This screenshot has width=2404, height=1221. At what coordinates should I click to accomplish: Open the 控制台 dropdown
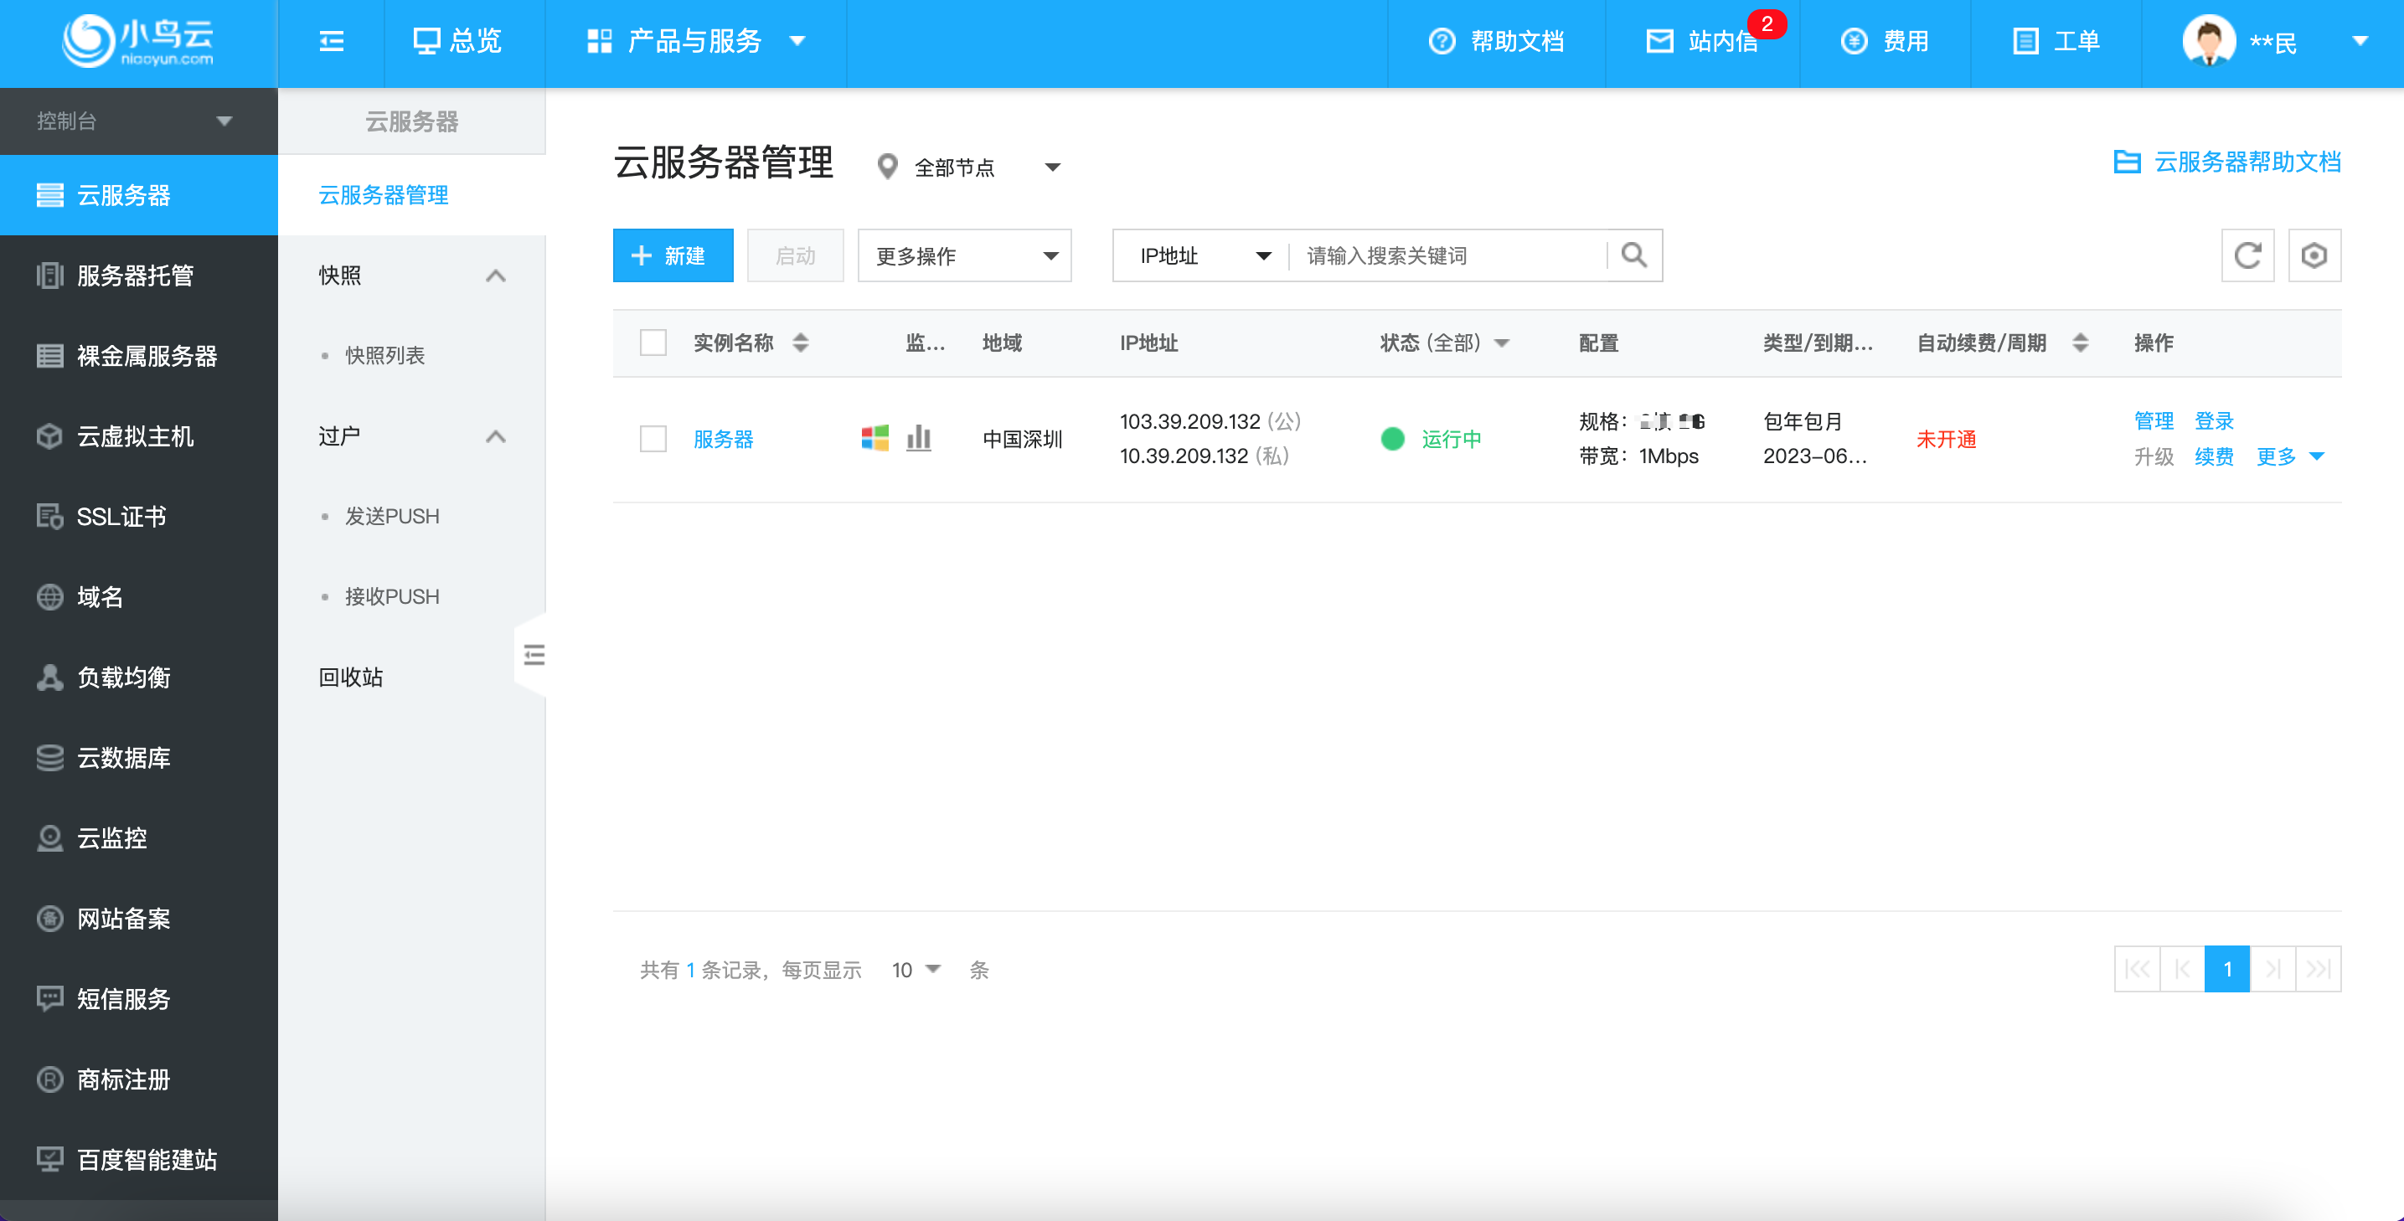(138, 121)
